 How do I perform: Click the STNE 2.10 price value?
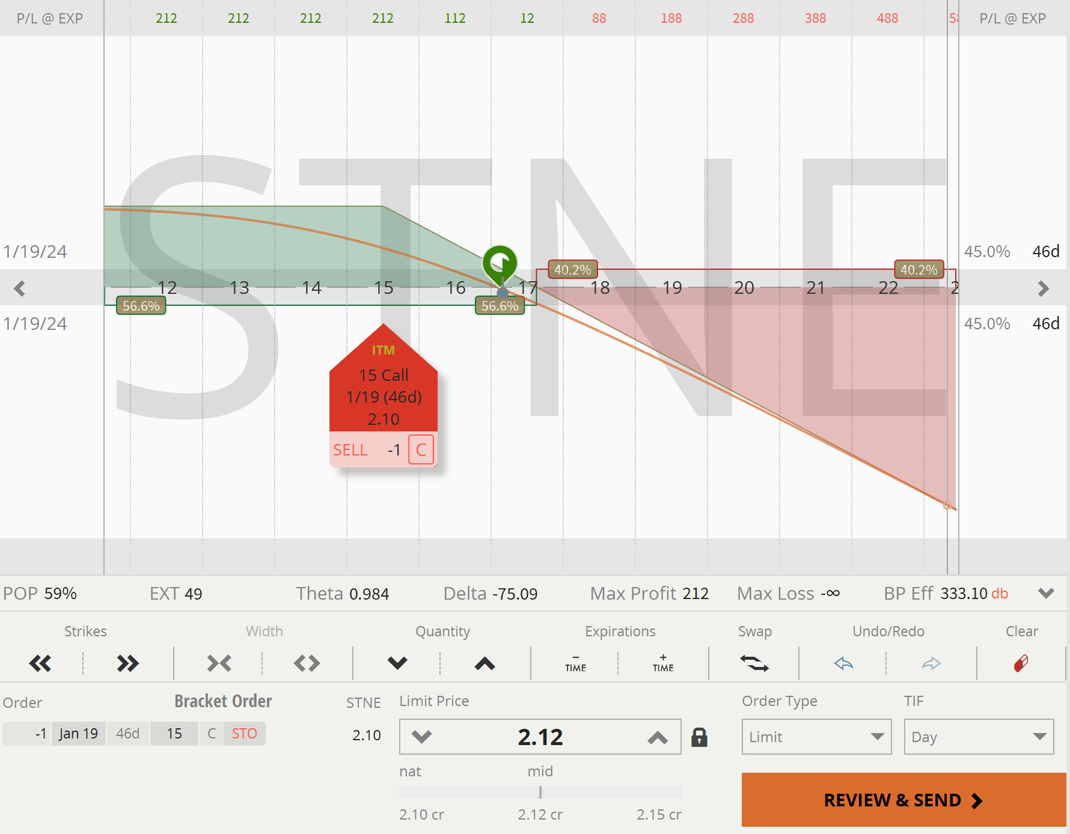367,735
